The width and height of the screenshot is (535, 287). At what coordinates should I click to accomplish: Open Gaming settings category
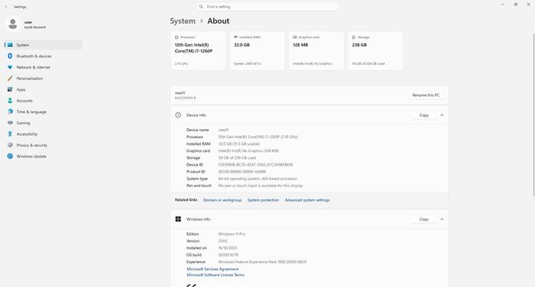click(44, 123)
